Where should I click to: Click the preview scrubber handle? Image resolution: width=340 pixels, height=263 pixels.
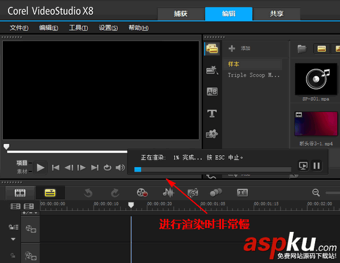6,146
